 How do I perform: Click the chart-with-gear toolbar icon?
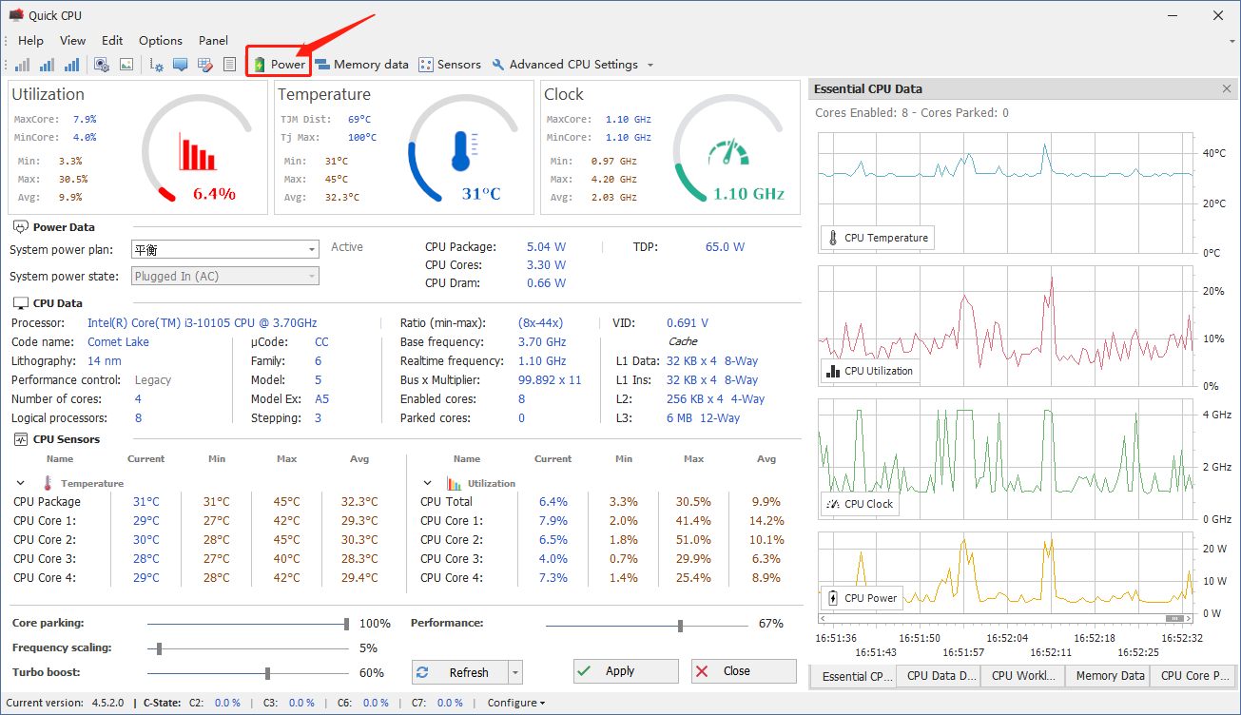click(x=157, y=65)
